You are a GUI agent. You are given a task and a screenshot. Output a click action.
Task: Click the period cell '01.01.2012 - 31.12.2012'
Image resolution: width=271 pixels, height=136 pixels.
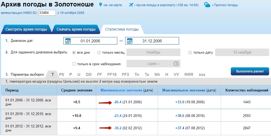click(29, 128)
